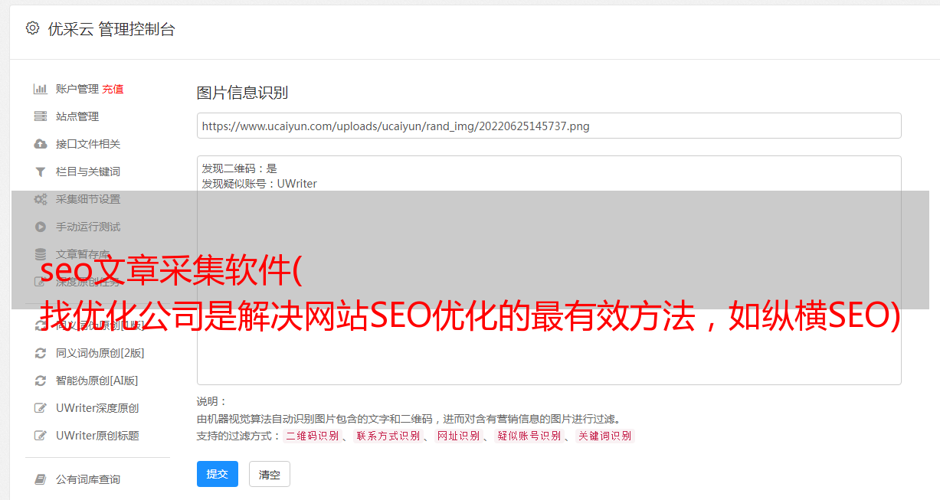940x500 pixels.
Task: Click the image URL input field
Action: pos(549,126)
